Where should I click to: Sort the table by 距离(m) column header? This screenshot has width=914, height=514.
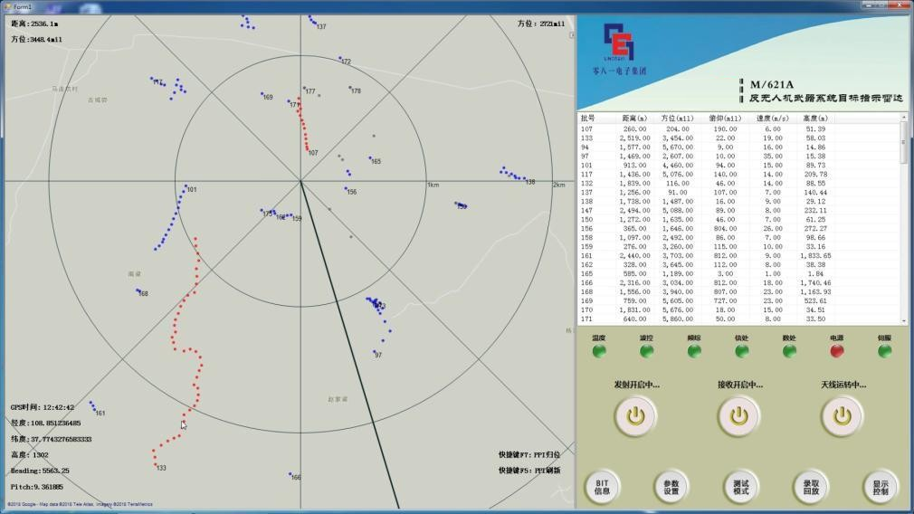click(x=634, y=118)
